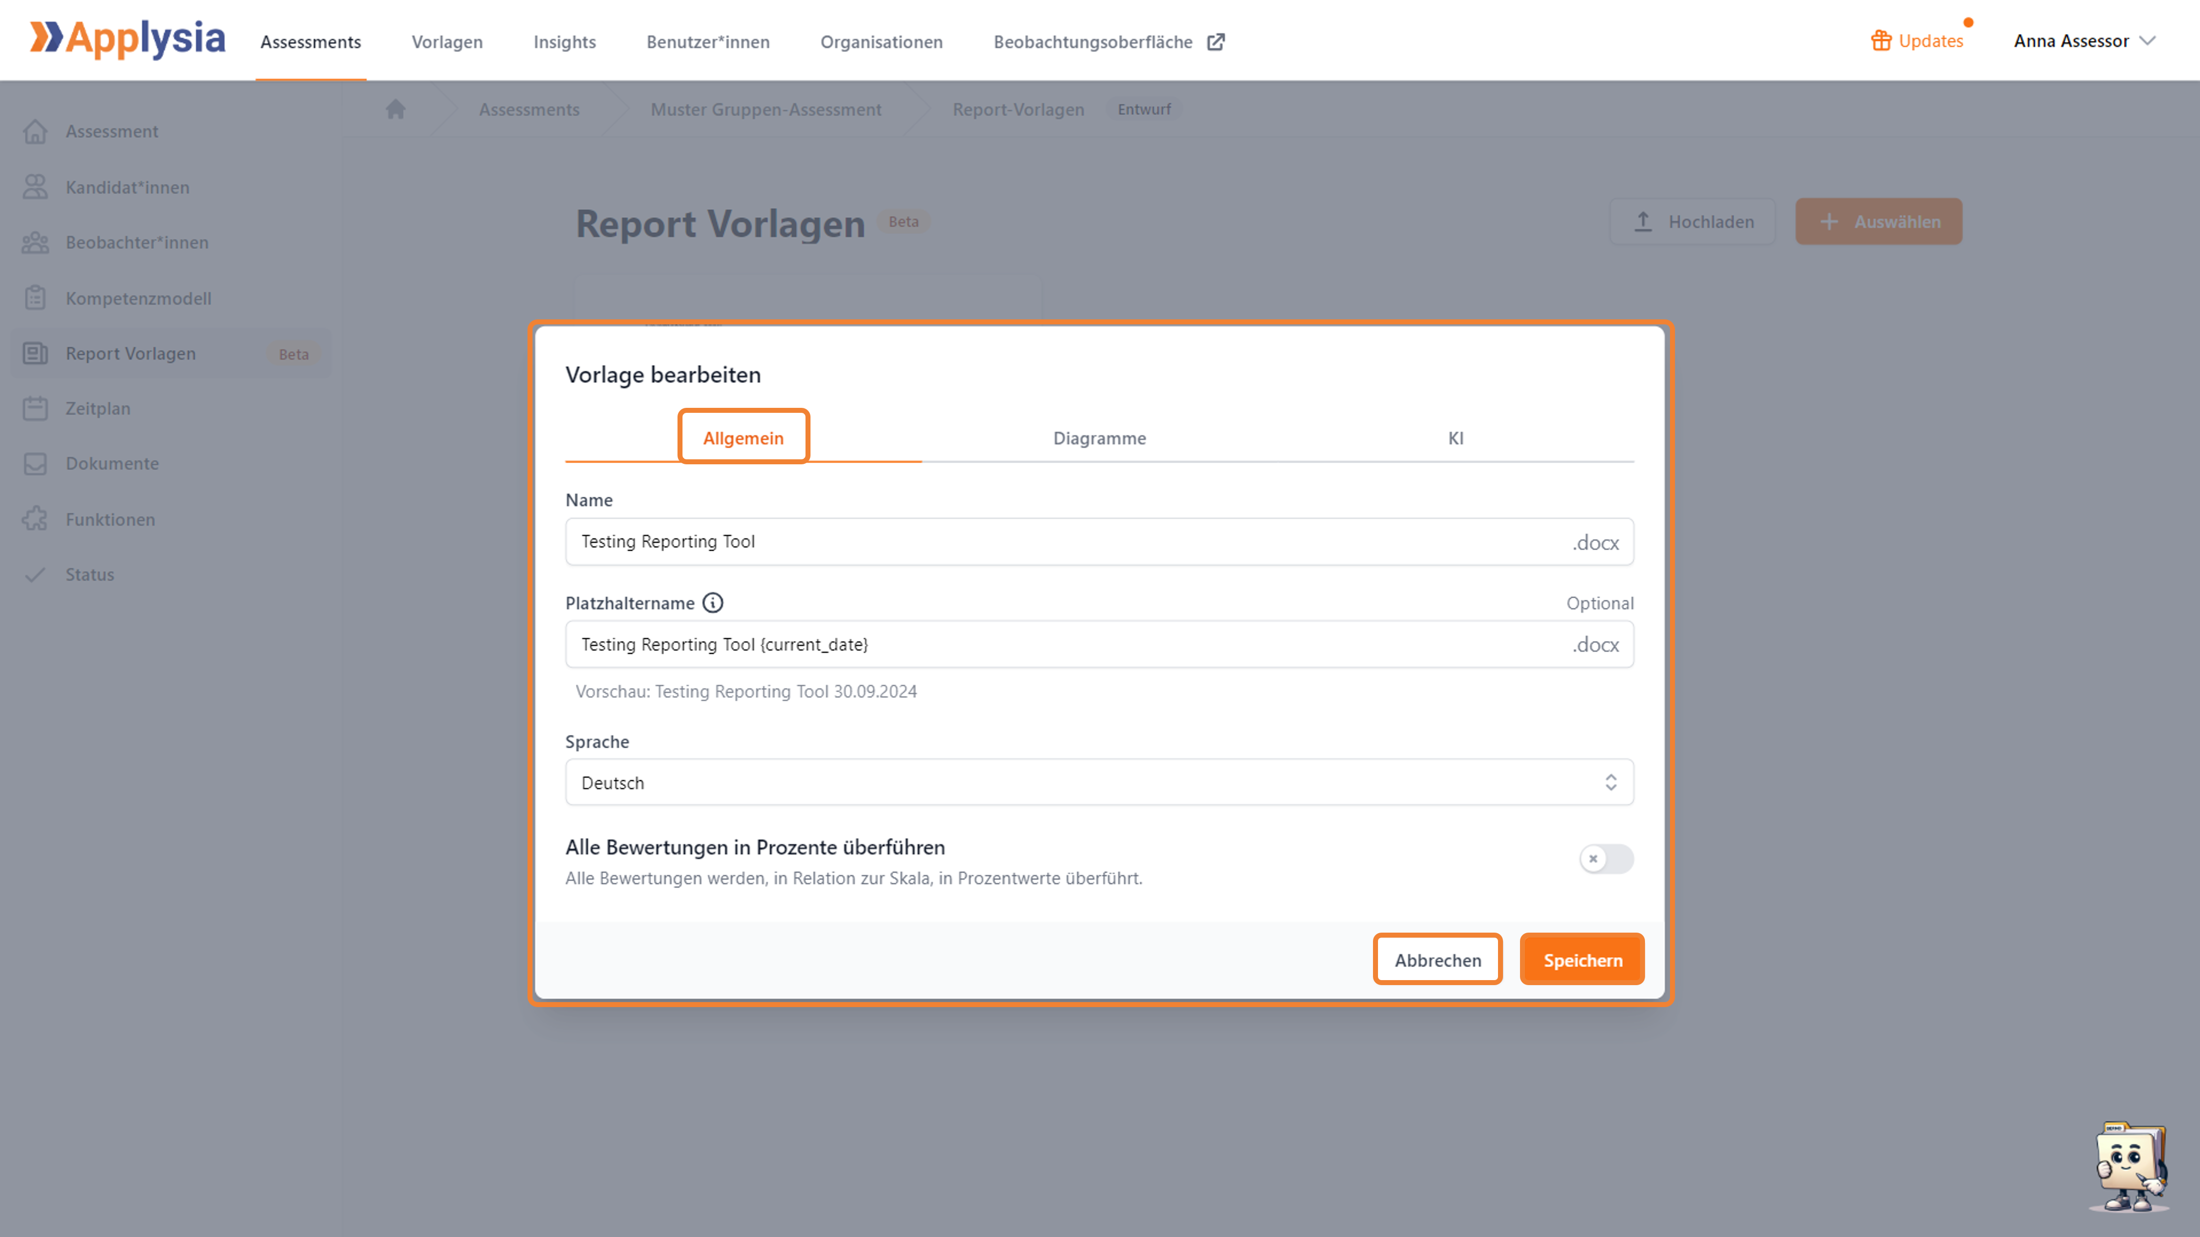Switch to the Allgemein tab
2200x1237 pixels.
point(743,438)
